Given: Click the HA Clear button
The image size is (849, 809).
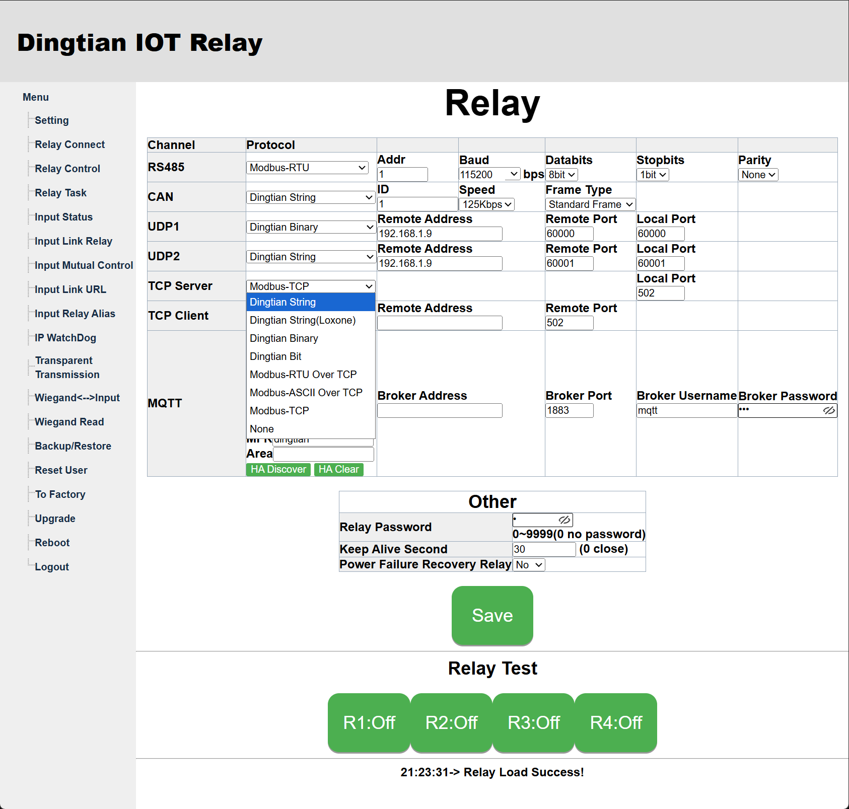Looking at the screenshot, I should (339, 469).
